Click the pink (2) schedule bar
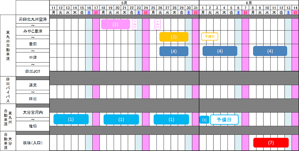The image size is (299, 151). pos(115,24)
